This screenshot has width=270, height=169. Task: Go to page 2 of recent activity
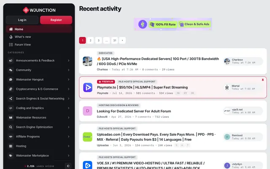click(90, 41)
